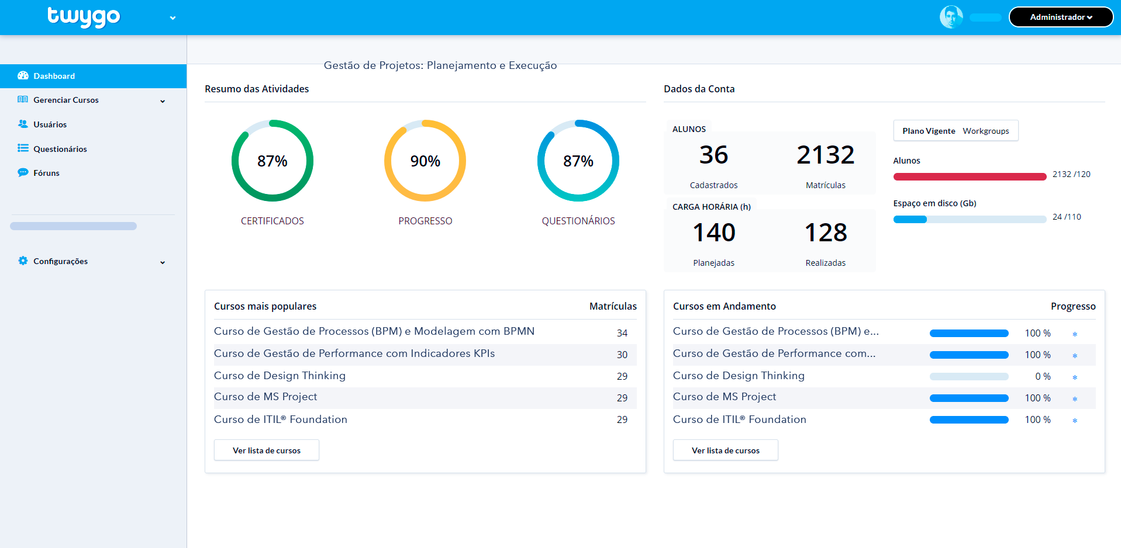The height and width of the screenshot is (548, 1121).
Task: Click the Questionários list icon
Action: (x=23, y=148)
